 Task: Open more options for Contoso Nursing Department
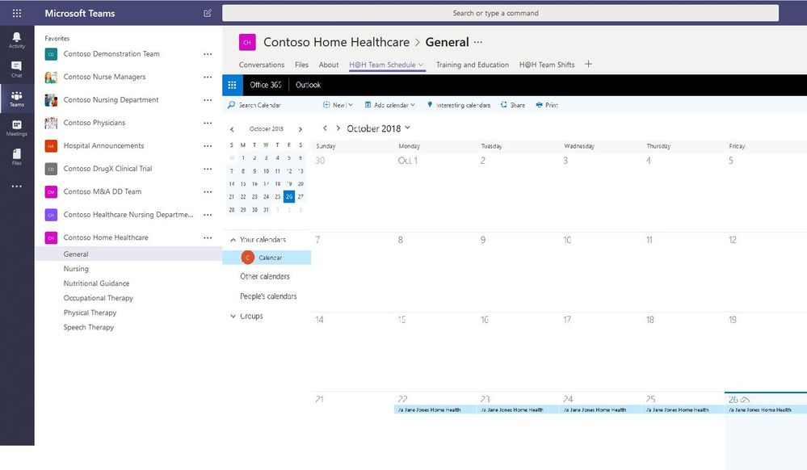(x=208, y=100)
